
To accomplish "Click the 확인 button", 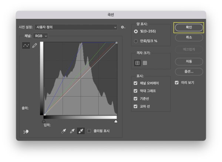I will [x=189, y=27].
